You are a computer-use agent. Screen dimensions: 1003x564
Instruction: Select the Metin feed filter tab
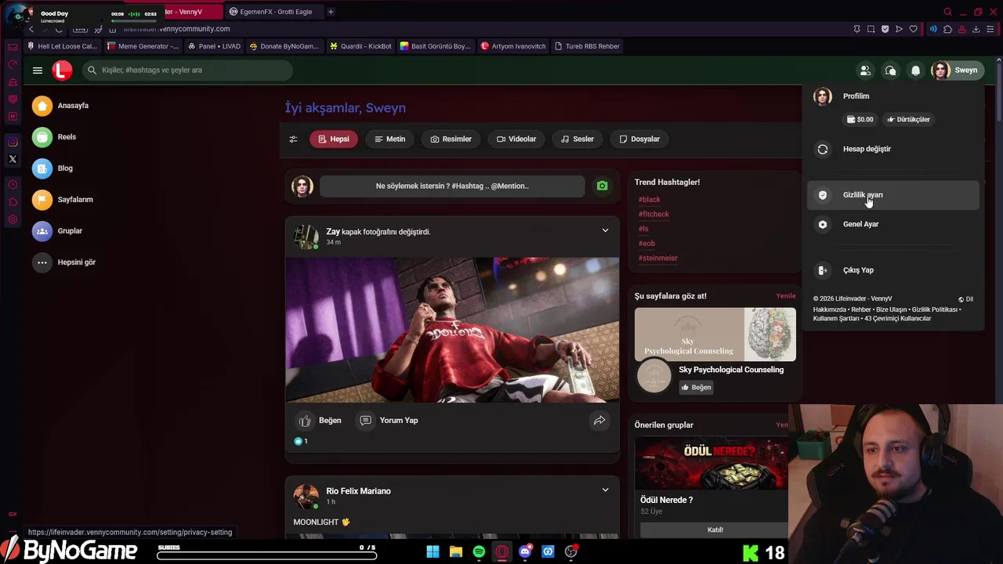click(x=389, y=139)
